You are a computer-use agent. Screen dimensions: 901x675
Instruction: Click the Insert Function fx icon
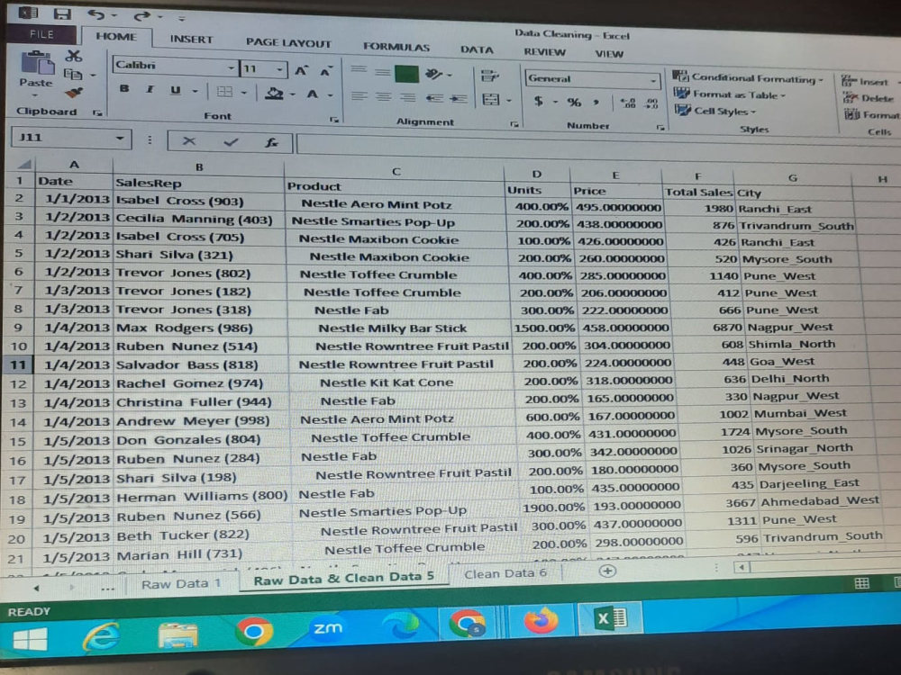click(x=271, y=142)
